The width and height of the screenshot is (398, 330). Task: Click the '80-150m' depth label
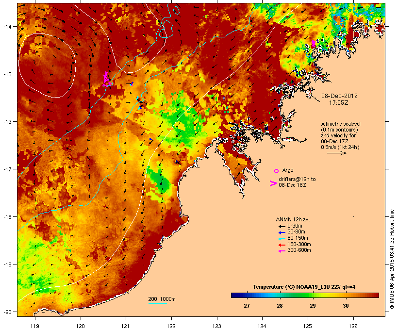click(x=298, y=238)
